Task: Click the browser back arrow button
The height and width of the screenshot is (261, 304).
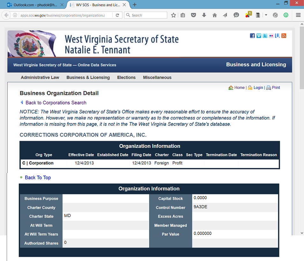Action: pos(6,15)
